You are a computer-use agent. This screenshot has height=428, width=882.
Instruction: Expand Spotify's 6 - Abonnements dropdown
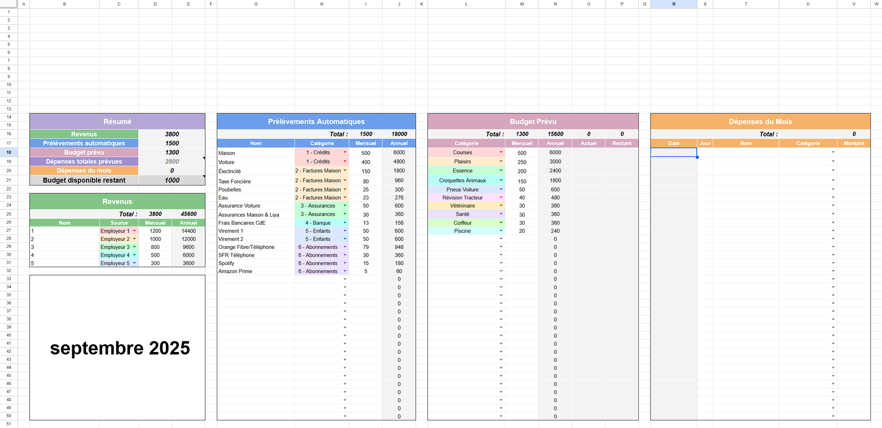coord(345,263)
